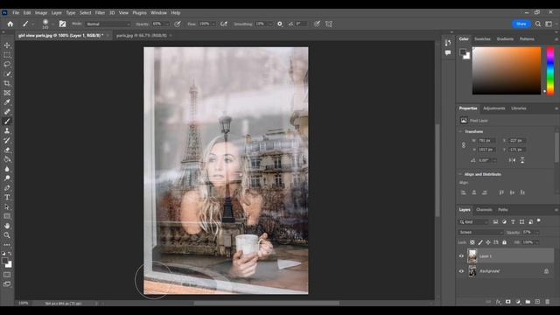Click the rainbow hue slider

[550, 71]
